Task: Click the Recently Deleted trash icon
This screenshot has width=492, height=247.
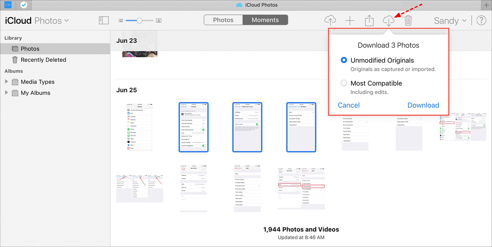Action: (x=15, y=60)
